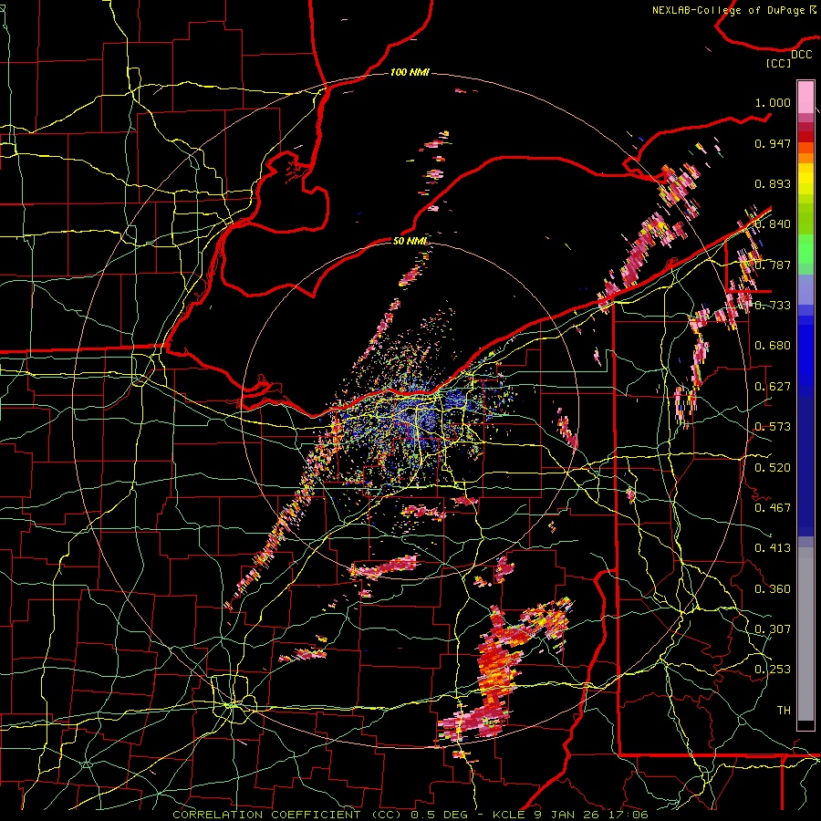Image resolution: width=821 pixels, height=821 pixels.
Task: Select the 0.253 legend value
Action: (x=773, y=670)
